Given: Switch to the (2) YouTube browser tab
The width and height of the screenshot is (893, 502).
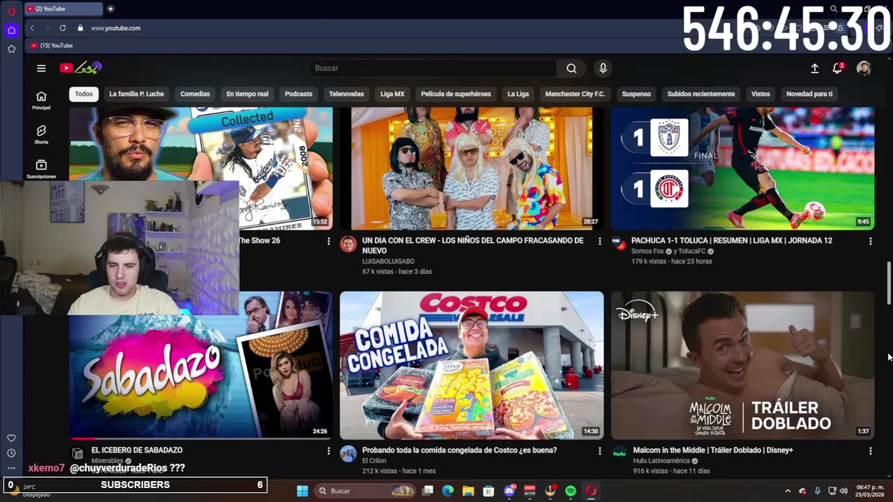Looking at the screenshot, I should (63, 9).
